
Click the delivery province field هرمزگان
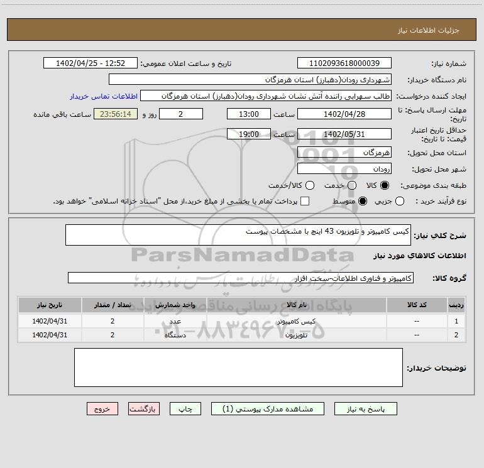tap(344, 152)
